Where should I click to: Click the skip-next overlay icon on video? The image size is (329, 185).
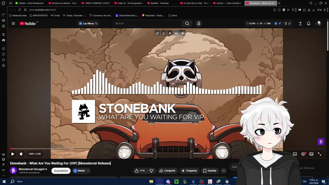pos(170,33)
